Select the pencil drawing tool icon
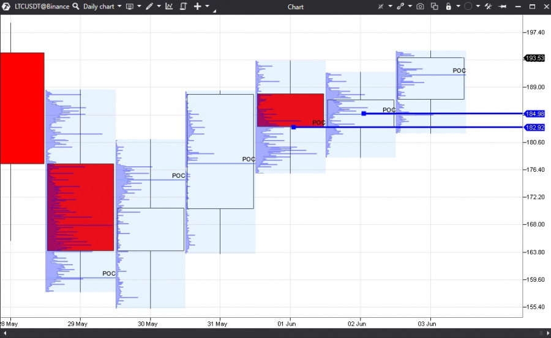This screenshot has width=551, height=338. tap(149, 6)
